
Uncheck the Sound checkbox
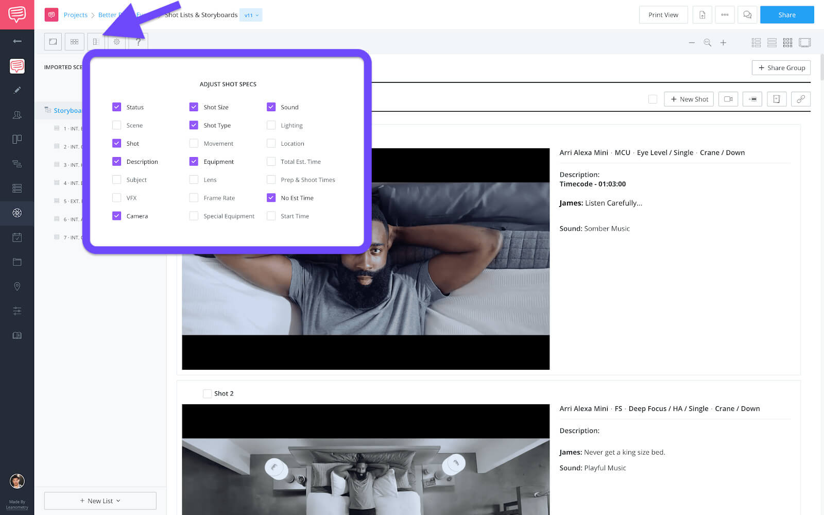pyautogui.click(x=271, y=107)
